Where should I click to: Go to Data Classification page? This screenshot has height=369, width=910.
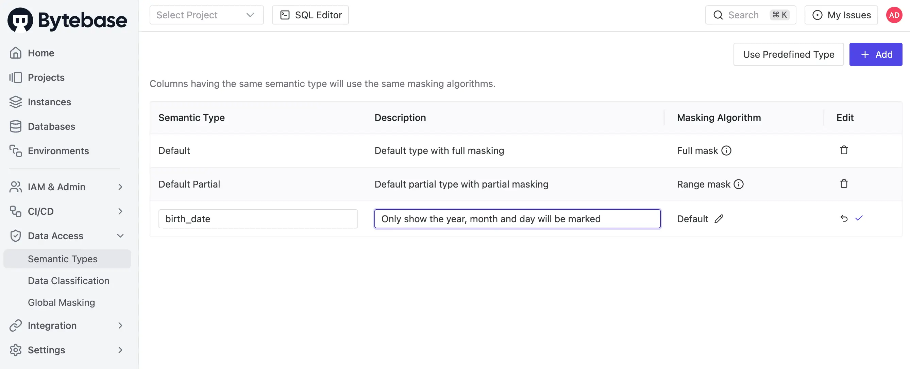click(x=69, y=281)
